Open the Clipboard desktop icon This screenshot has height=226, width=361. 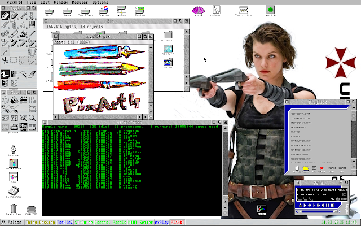pyautogui.click(x=14, y=192)
